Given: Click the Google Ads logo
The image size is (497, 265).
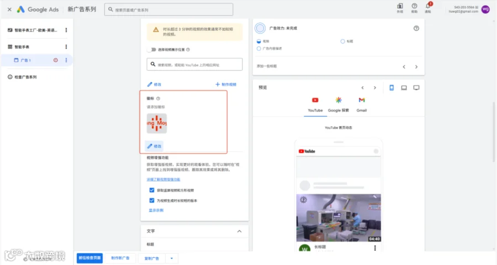Looking at the screenshot, I should [38, 9].
